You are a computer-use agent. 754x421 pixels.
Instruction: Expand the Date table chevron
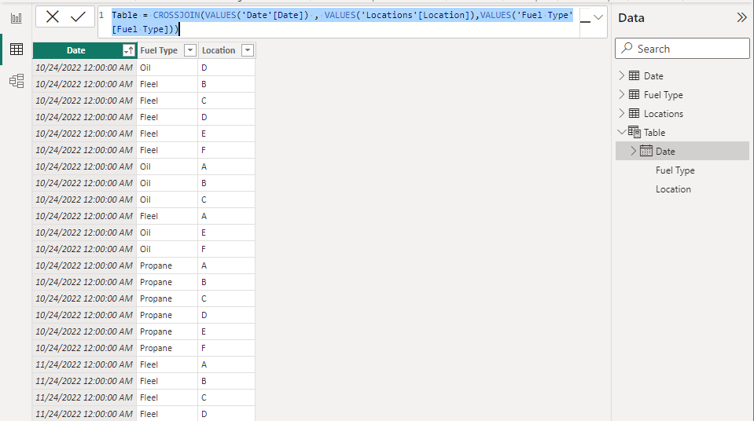(x=621, y=75)
